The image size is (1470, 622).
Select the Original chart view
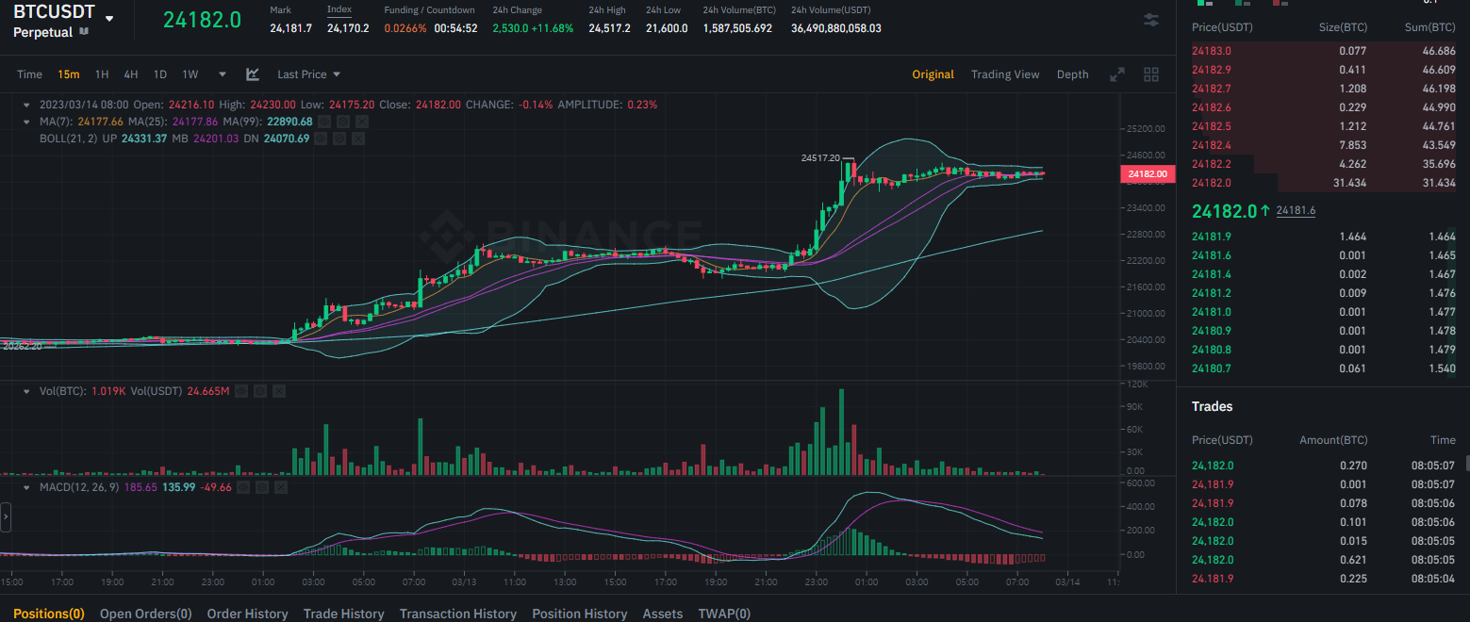pos(933,74)
